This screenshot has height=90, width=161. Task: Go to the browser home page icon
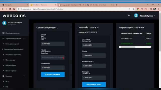[14, 9]
